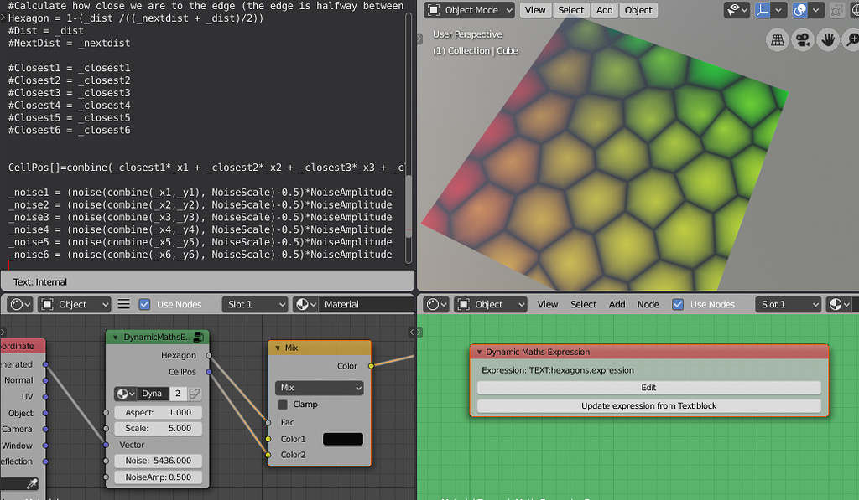Toggle the viewport gizmo axes icon
859x500 pixels.
click(762, 10)
